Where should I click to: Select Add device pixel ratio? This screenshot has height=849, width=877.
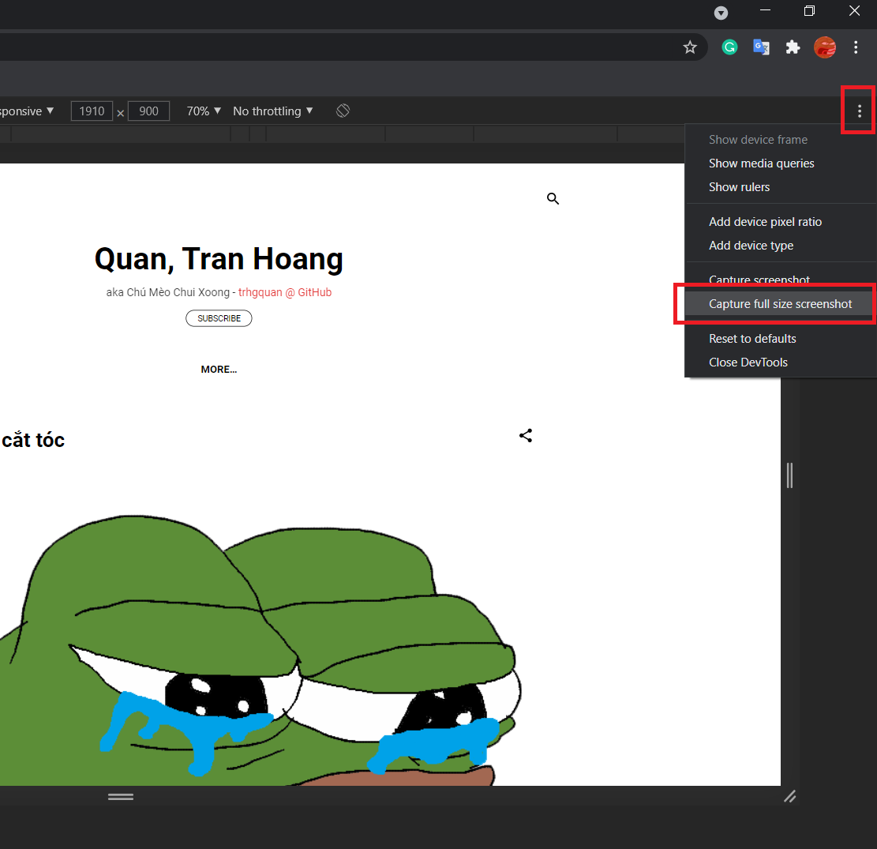click(780, 222)
